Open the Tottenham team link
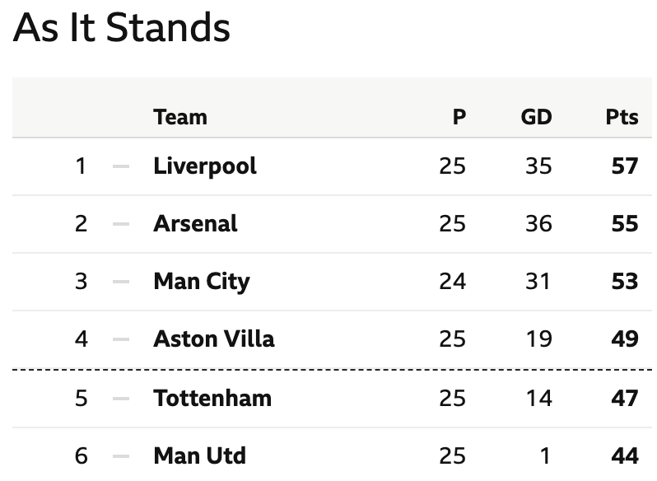The height and width of the screenshot is (481, 657). pyautogui.click(x=212, y=399)
